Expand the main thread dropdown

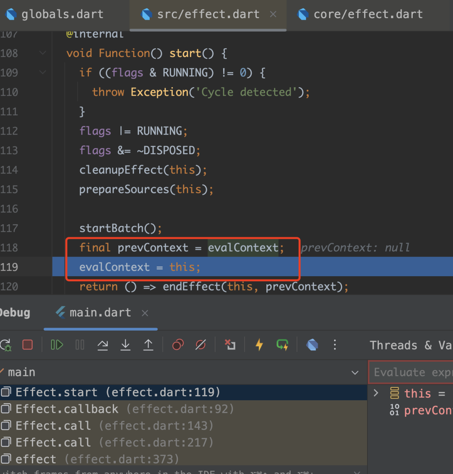coord(355,373)
